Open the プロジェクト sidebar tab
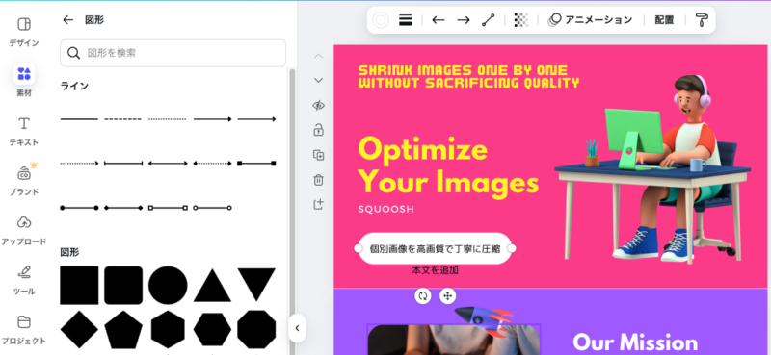The height and width of the screenshot is (355, 771). 23,329
